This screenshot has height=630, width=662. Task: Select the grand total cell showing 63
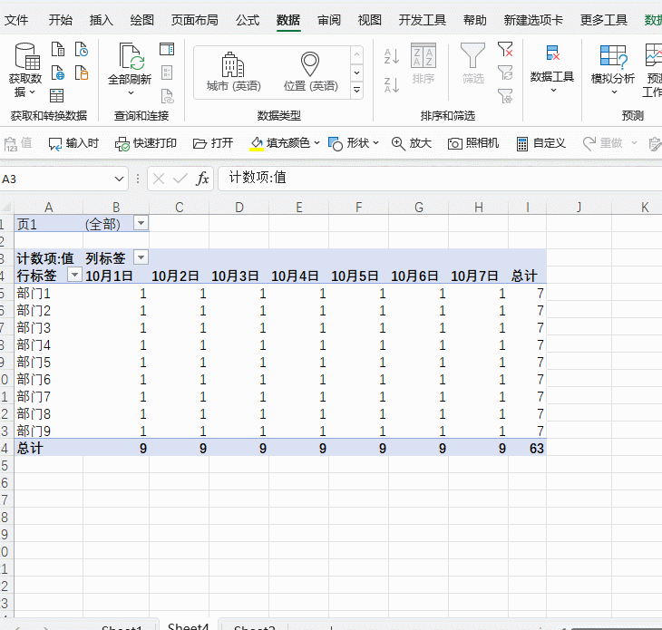pyautogui.click(x=527, y=448)
